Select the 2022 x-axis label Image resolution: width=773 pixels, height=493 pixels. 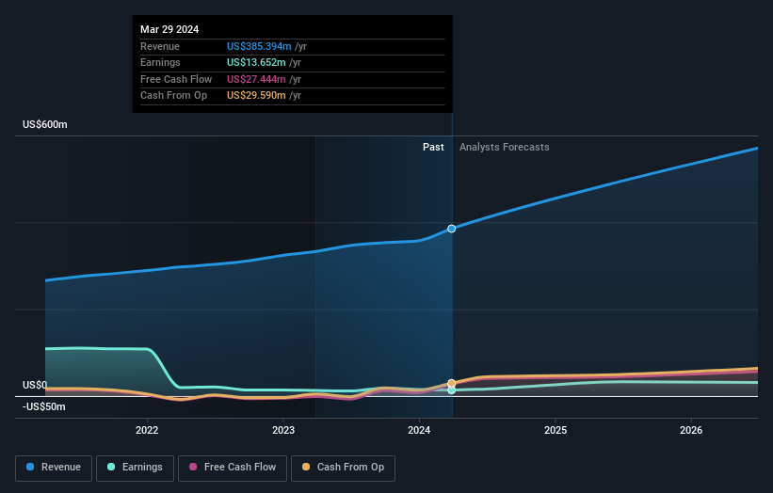tap(147, 431)
